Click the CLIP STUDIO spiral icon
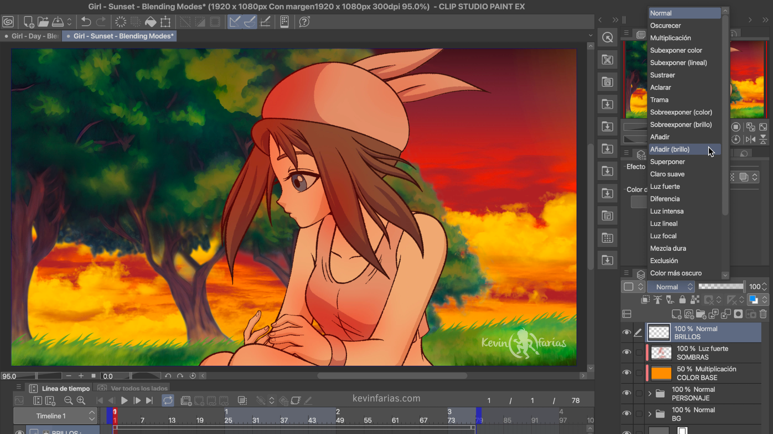The width and height of the screenshot is (773, 434). [x=8, y=22]
